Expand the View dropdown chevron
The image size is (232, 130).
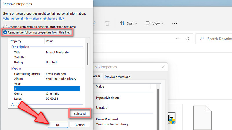(162, 23)
